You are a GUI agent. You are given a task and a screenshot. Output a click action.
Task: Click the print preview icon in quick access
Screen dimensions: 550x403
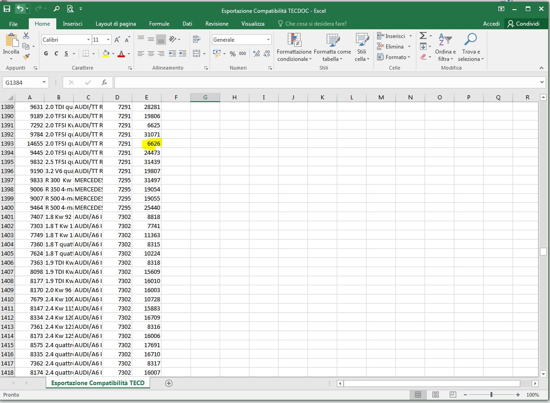pos(70,9)
